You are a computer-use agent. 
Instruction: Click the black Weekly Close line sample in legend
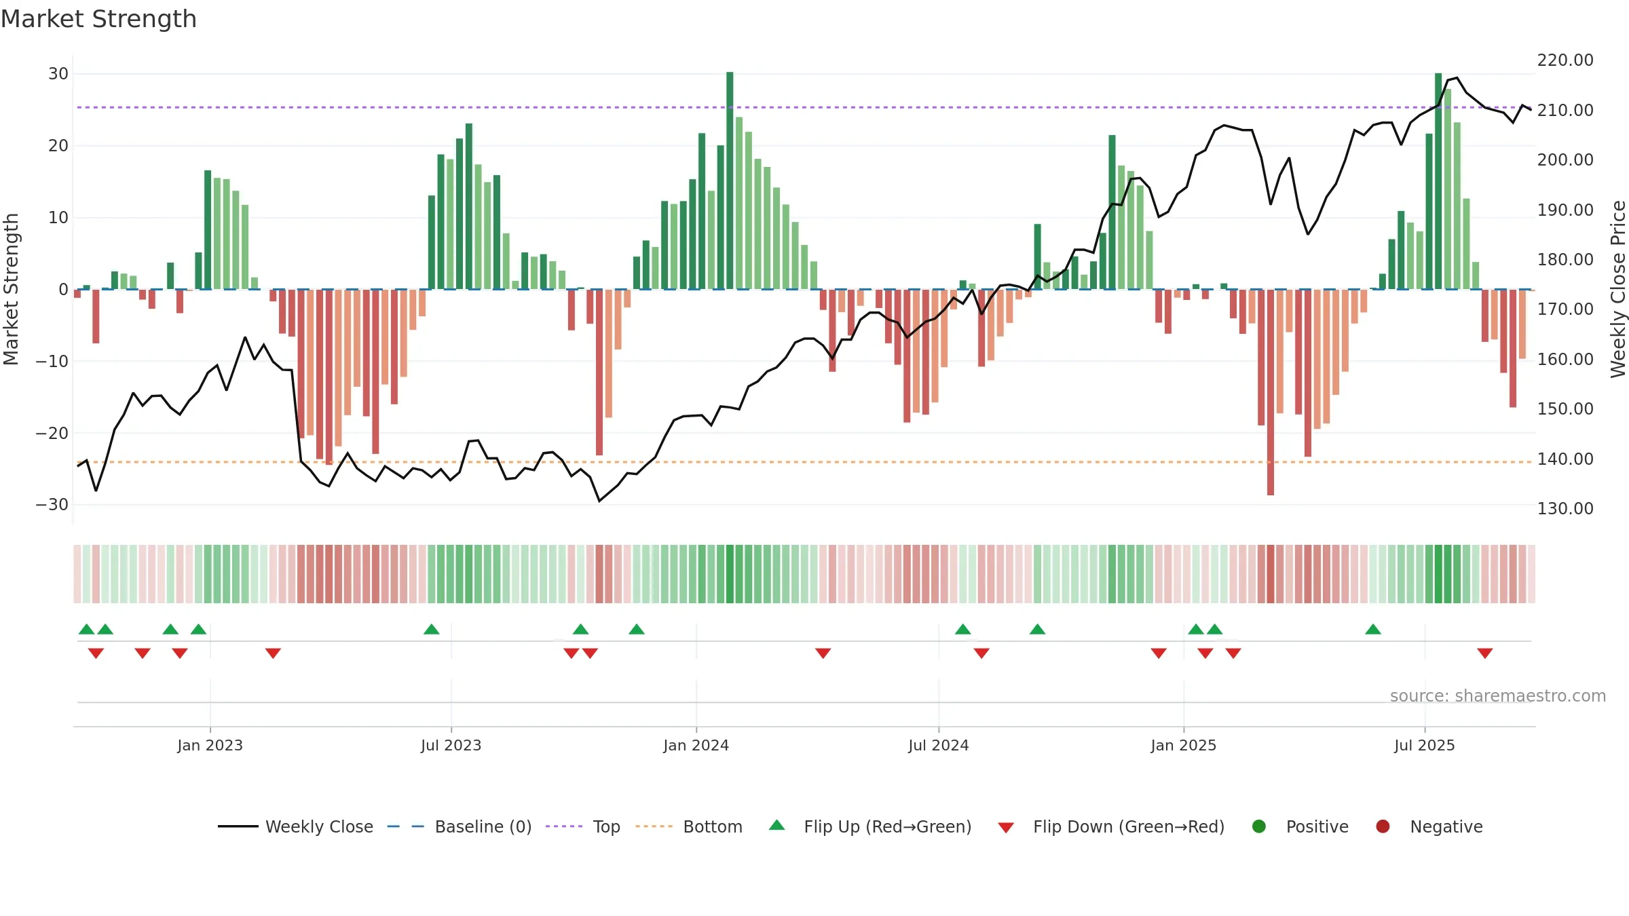point(238,826)
